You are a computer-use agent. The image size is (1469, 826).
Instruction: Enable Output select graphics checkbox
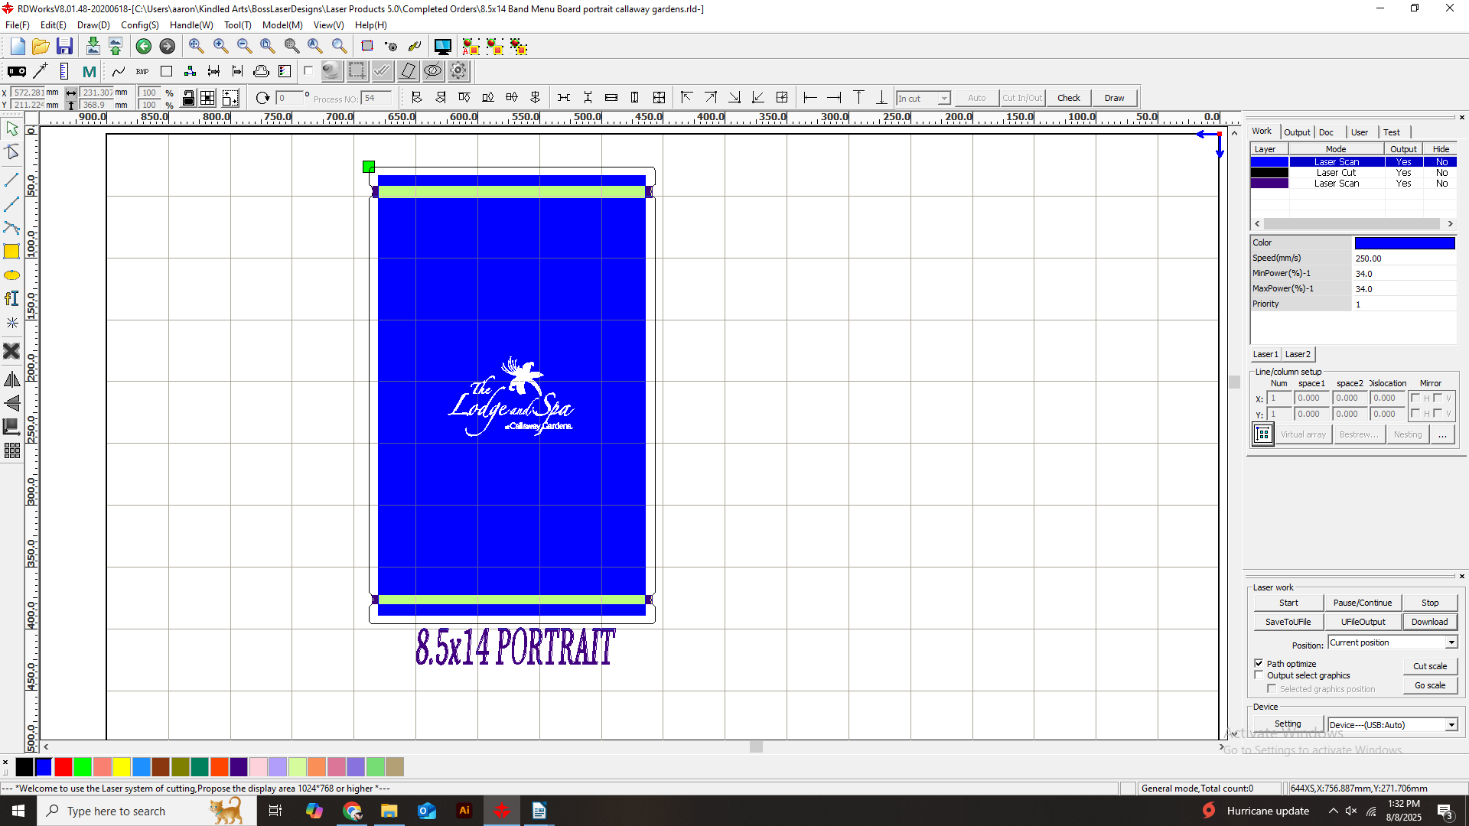pyautogui.click(x=1259, y=675)
